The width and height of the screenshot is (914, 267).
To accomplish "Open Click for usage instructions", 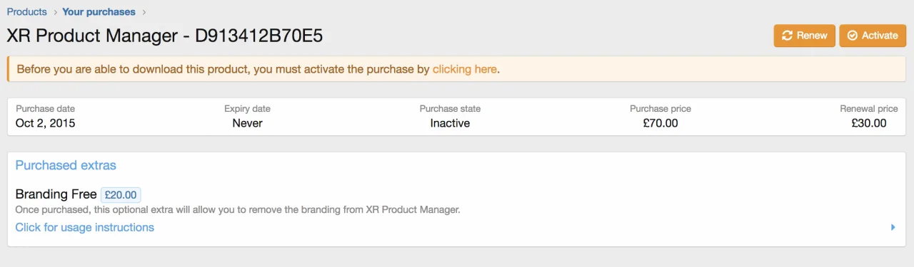I will [x=84, y=228].
